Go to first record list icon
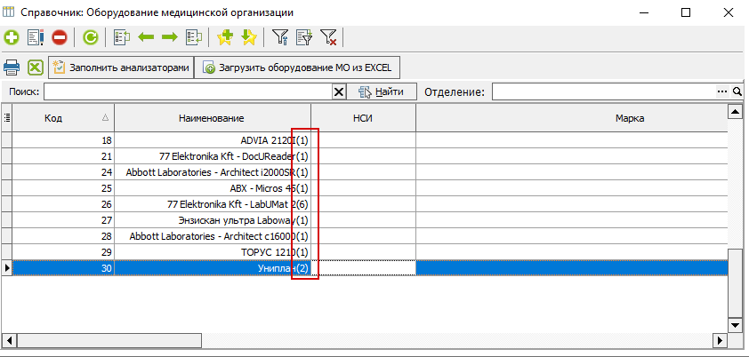This screenshot has width=749, height=357. tap(122, 37)
